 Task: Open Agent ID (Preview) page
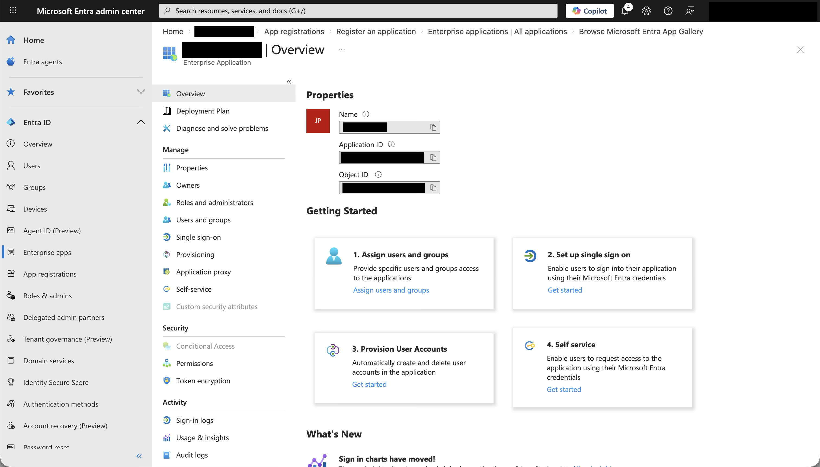click(52, 231)
